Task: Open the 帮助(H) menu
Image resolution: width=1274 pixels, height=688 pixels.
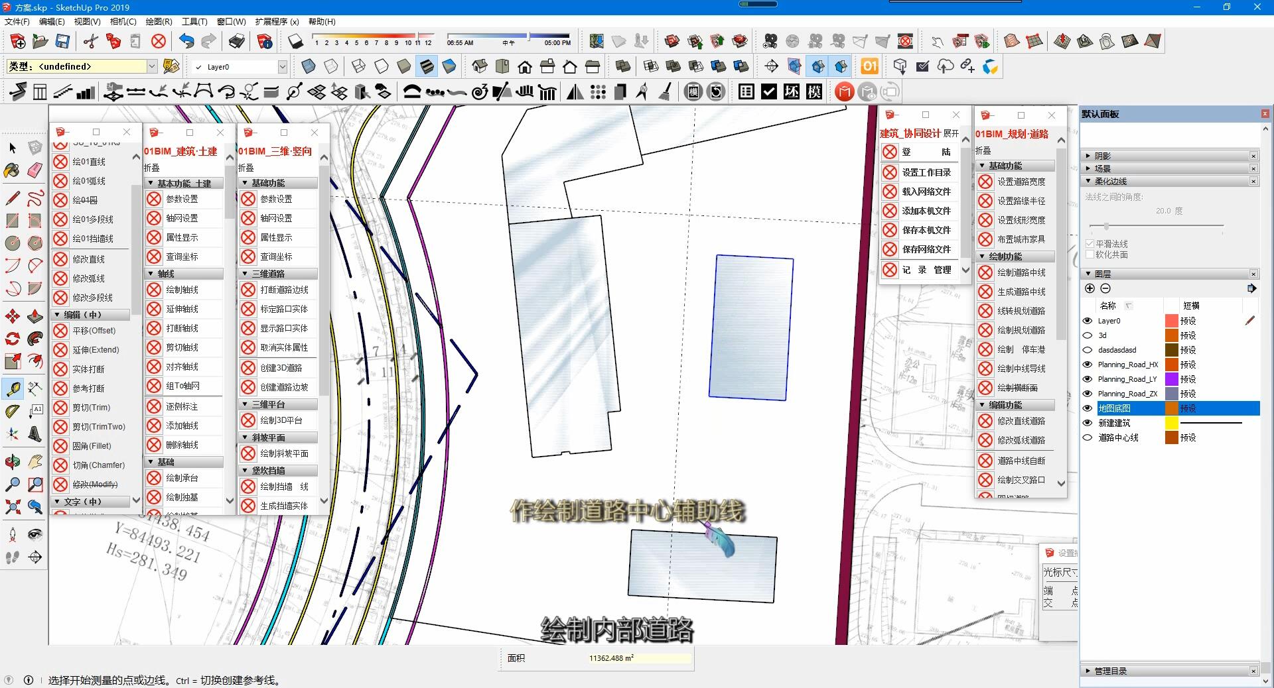Action: [x=322, y=22]
